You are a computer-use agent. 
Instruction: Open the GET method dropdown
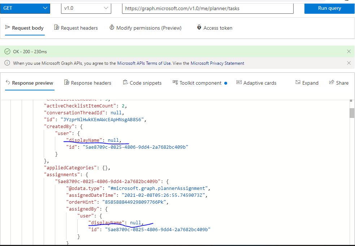(25, 8)
